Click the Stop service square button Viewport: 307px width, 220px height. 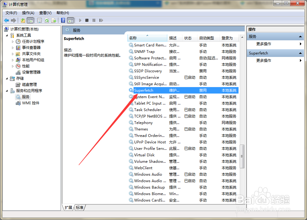pyautogui.click(x=87, y=20)
